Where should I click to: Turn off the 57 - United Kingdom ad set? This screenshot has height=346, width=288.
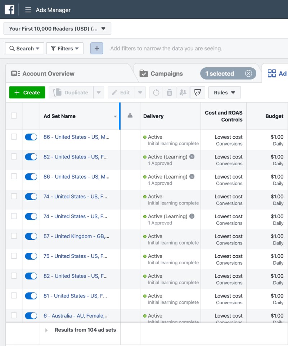(31, 236)
